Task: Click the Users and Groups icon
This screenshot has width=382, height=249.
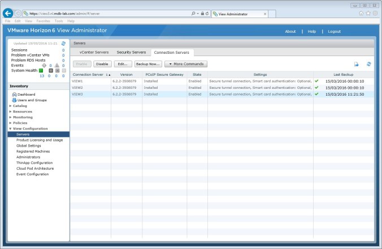Action: 14,100
